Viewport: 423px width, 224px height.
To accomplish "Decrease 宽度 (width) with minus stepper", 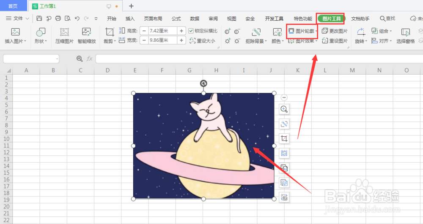I will tap(144, 40).
